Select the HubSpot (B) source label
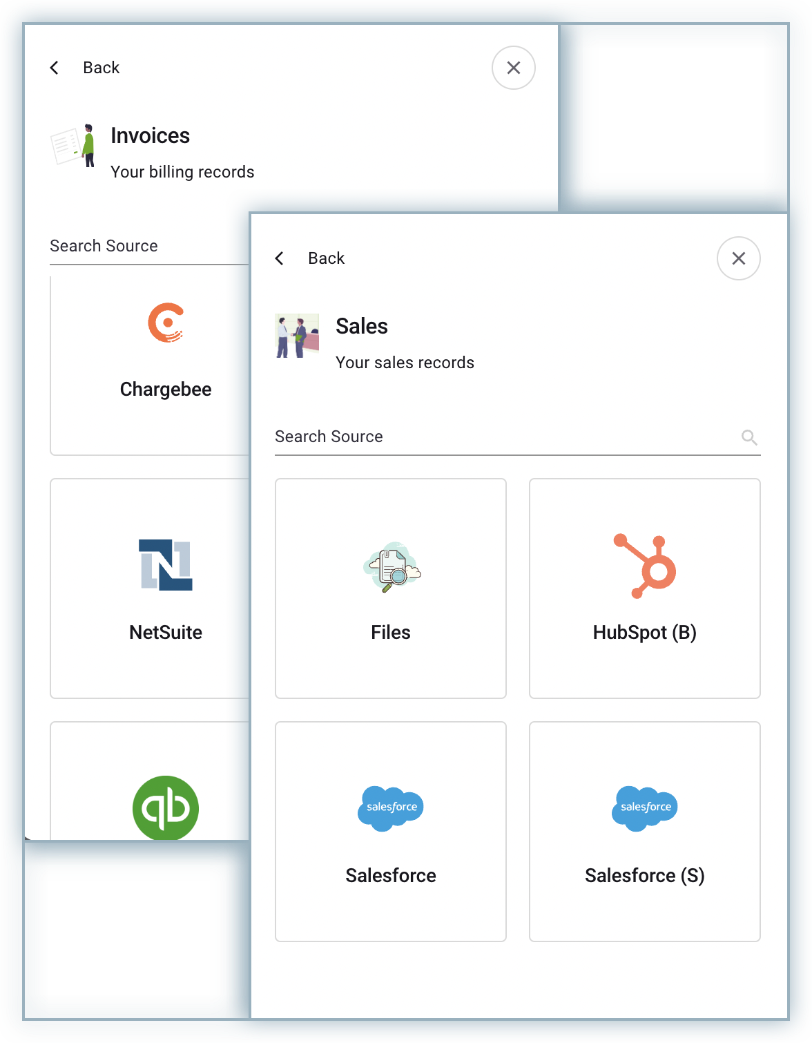This screenshot has height=1043, width=812. (x=645, y=633)
